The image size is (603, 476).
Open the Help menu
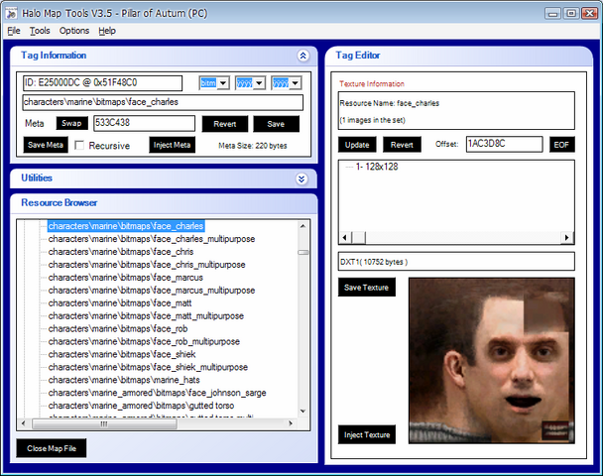click(x=107, y=31)
